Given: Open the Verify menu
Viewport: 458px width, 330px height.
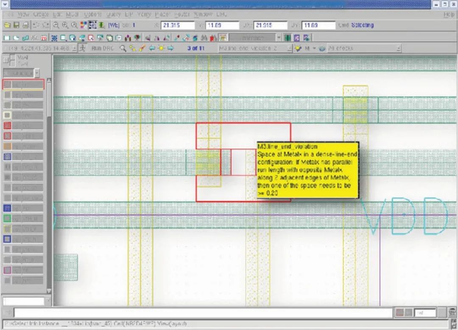Looking at the screenshot, I should point(144,14).
